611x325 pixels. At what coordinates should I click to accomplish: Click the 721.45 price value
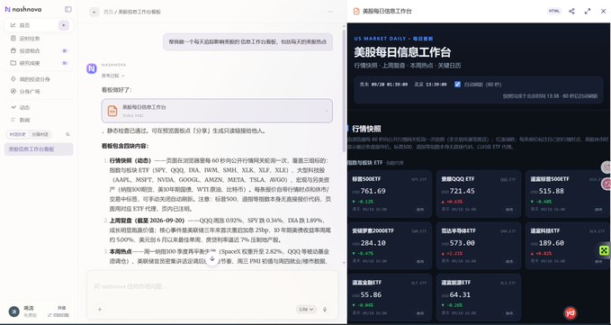(463, 191)
